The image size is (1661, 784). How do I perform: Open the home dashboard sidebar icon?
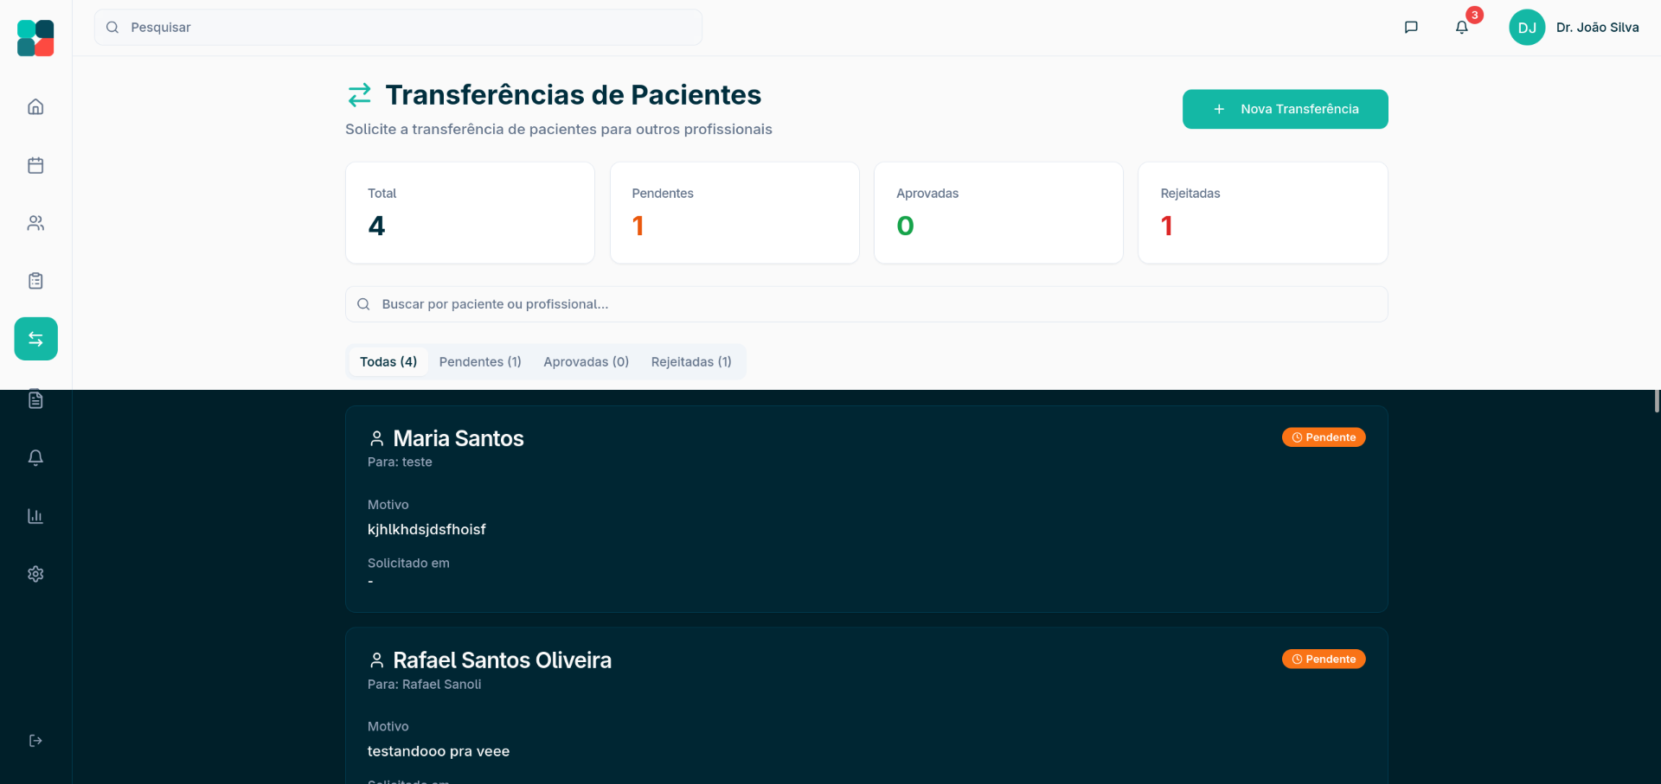pyautogui.click(x=35, y=107)
